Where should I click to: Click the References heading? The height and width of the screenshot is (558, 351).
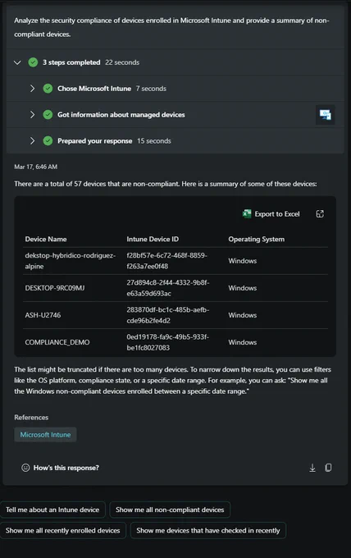[31, 417]
